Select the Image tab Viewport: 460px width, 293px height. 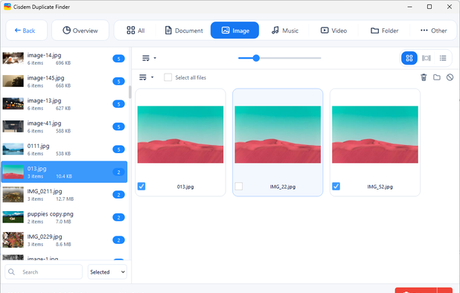(x=234, y=30)
